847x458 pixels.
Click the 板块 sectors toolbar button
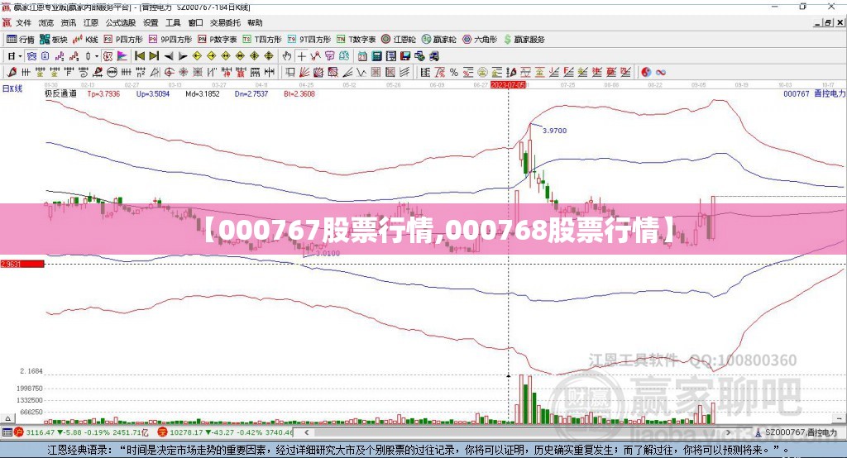pos(54,40)
